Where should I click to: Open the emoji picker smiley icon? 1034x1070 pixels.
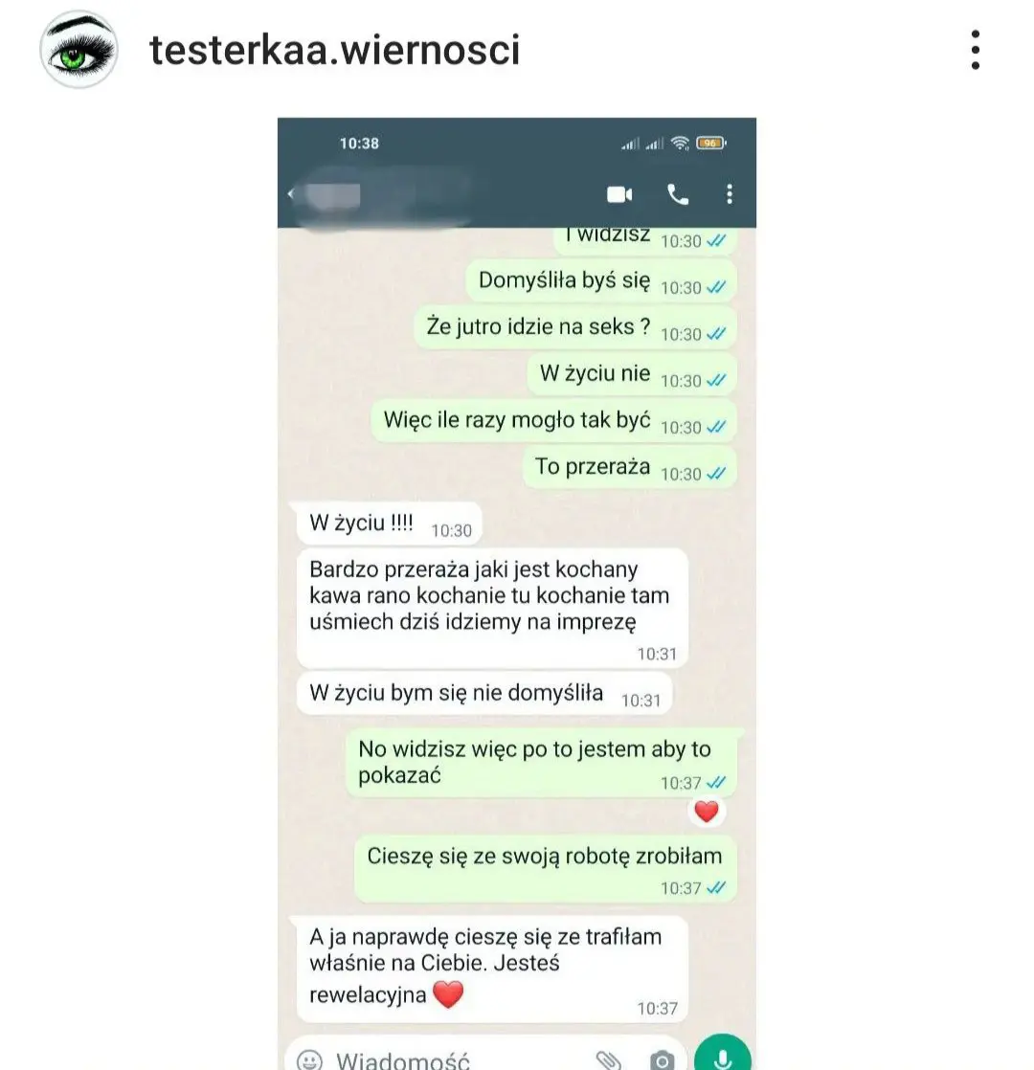(x=309, y=1059)
